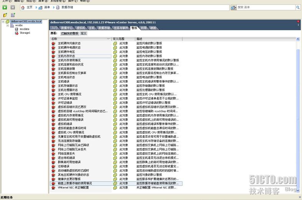The image size is (302, 200).
Task: Select the 无法连接到存储器 alarm row
Action: pos(116,141)
